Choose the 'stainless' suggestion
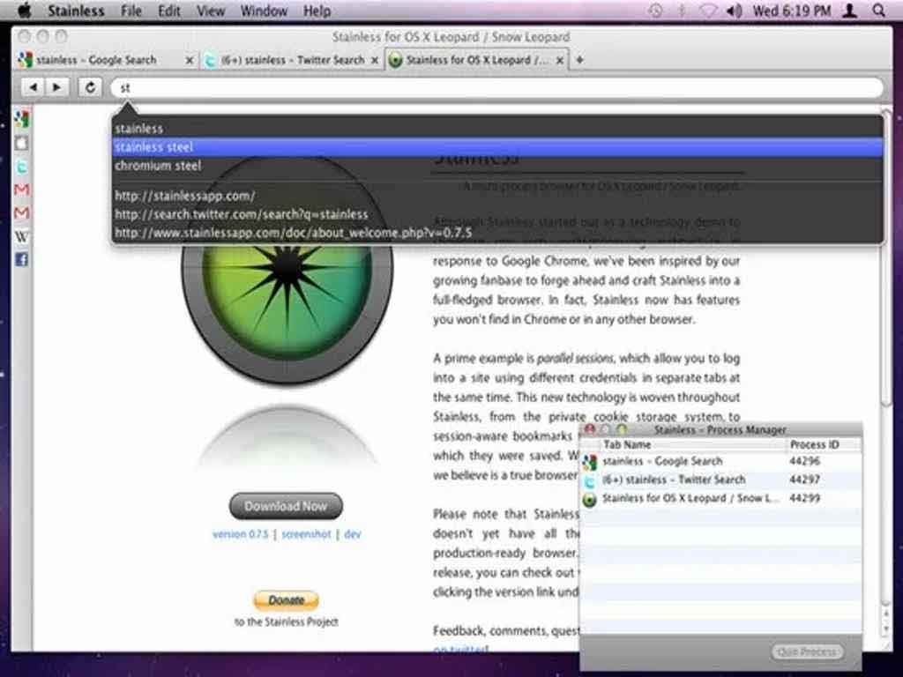Screen dimensions: 903x677 (x=497, y=129)
